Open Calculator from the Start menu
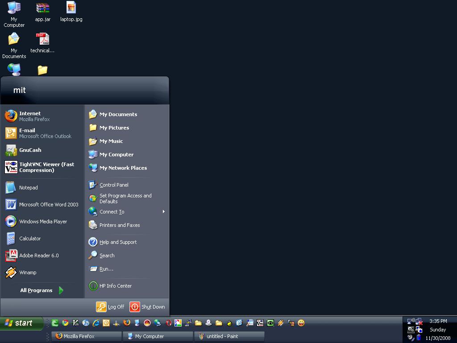 (42, 238)
